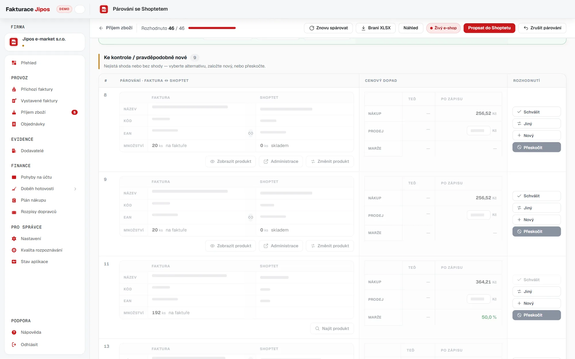Choose Jiný for row 9
The image size is (575, 359).
click(536, 208)
